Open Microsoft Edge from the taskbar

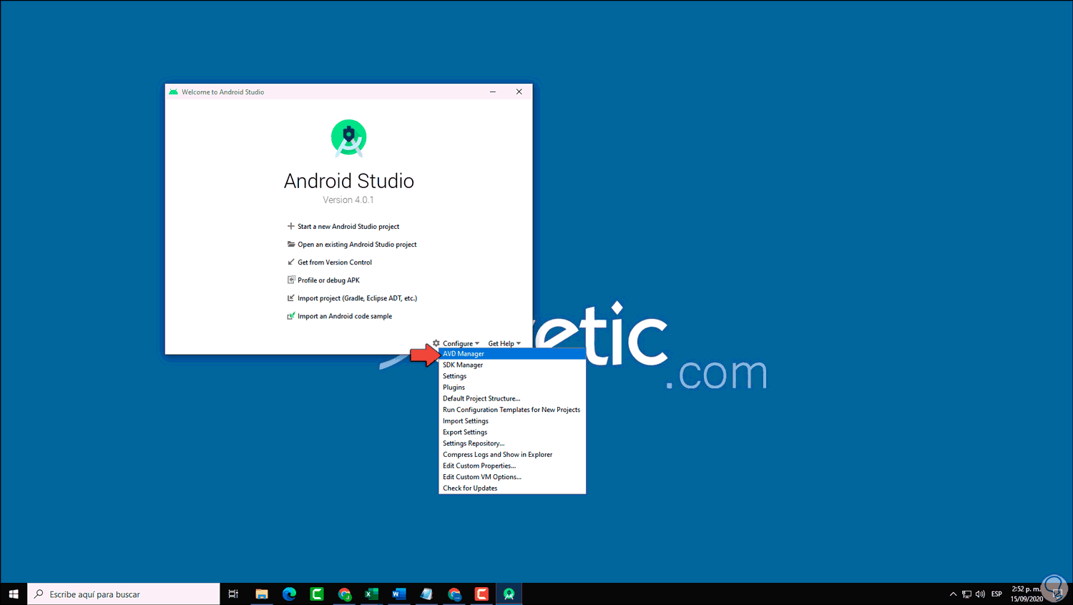[x=289, y=594]
